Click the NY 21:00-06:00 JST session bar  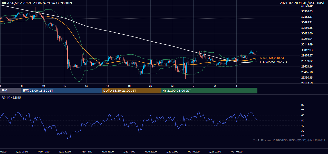(209, 91)
